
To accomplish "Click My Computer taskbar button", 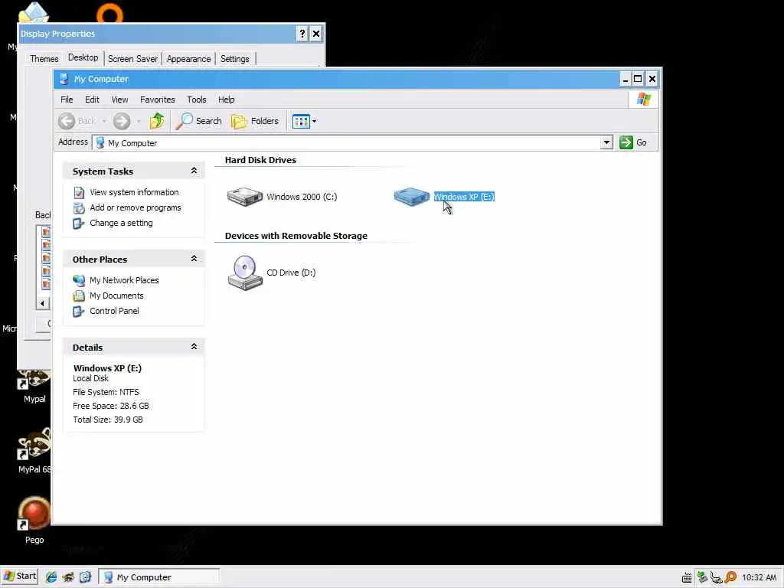I will 159,577.
